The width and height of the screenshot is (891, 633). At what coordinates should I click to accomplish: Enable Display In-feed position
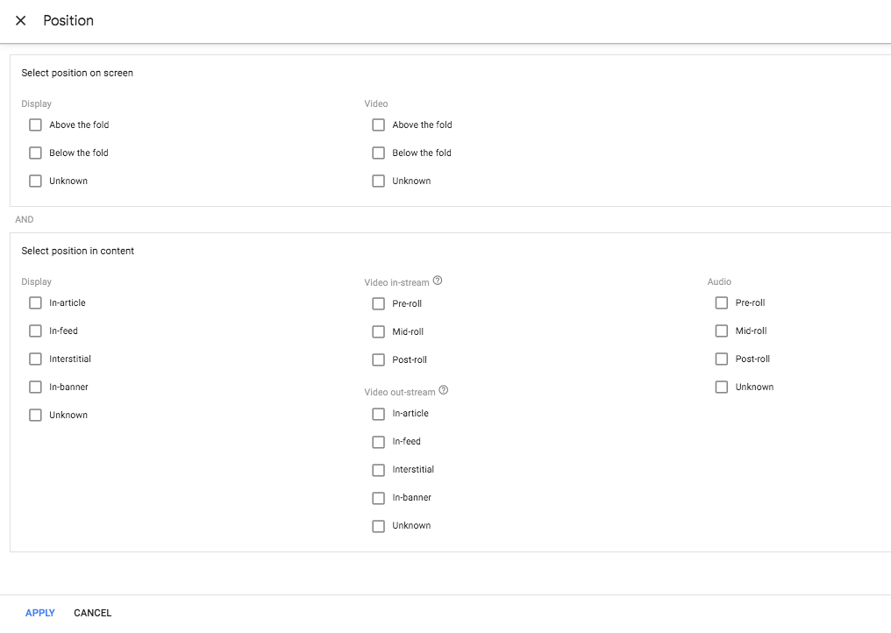pyautogui.click(x=35, y=331)
